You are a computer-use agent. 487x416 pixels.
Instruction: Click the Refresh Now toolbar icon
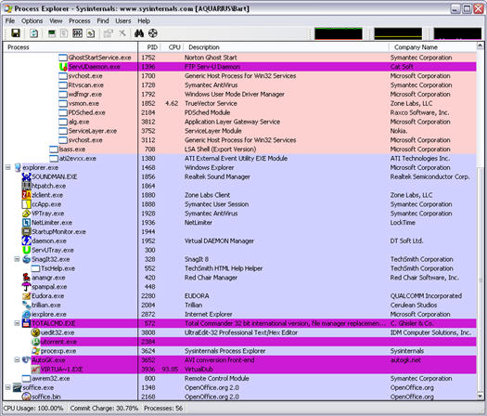click(33, 32)
